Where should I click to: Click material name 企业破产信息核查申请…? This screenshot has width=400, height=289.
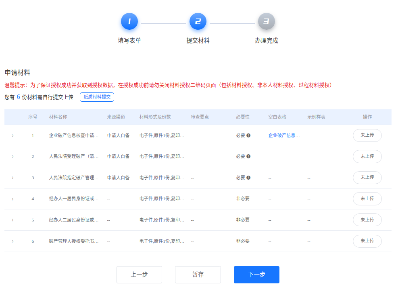[74, 135]
